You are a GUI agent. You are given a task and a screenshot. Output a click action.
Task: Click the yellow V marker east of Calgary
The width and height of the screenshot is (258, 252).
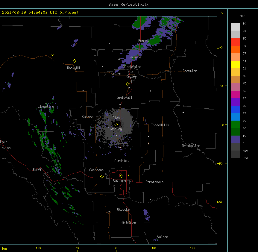(128, 175)
